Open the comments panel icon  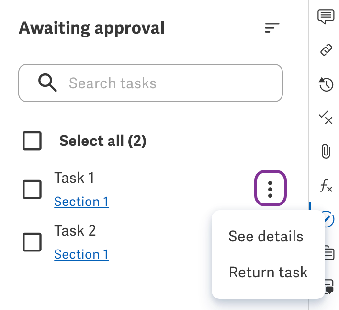(x=326, y=17)
